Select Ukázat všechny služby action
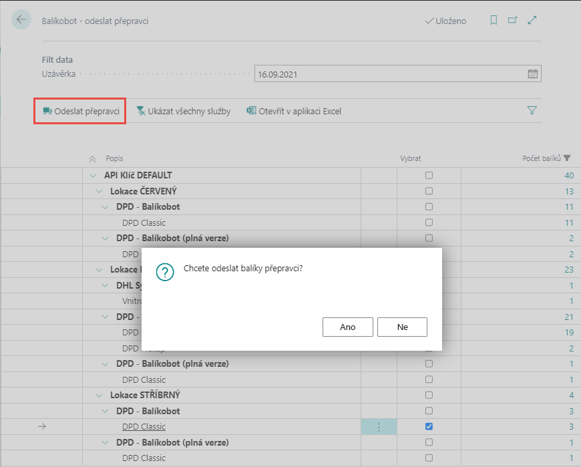The image size is (581, 467). point(183,111)
